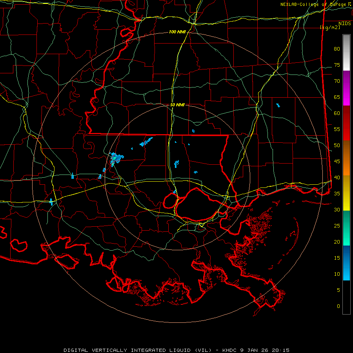Viewport: 353px width, 353px height.
Task: Click the brown-orange segment of the color scale
Action: pos(346,158)
